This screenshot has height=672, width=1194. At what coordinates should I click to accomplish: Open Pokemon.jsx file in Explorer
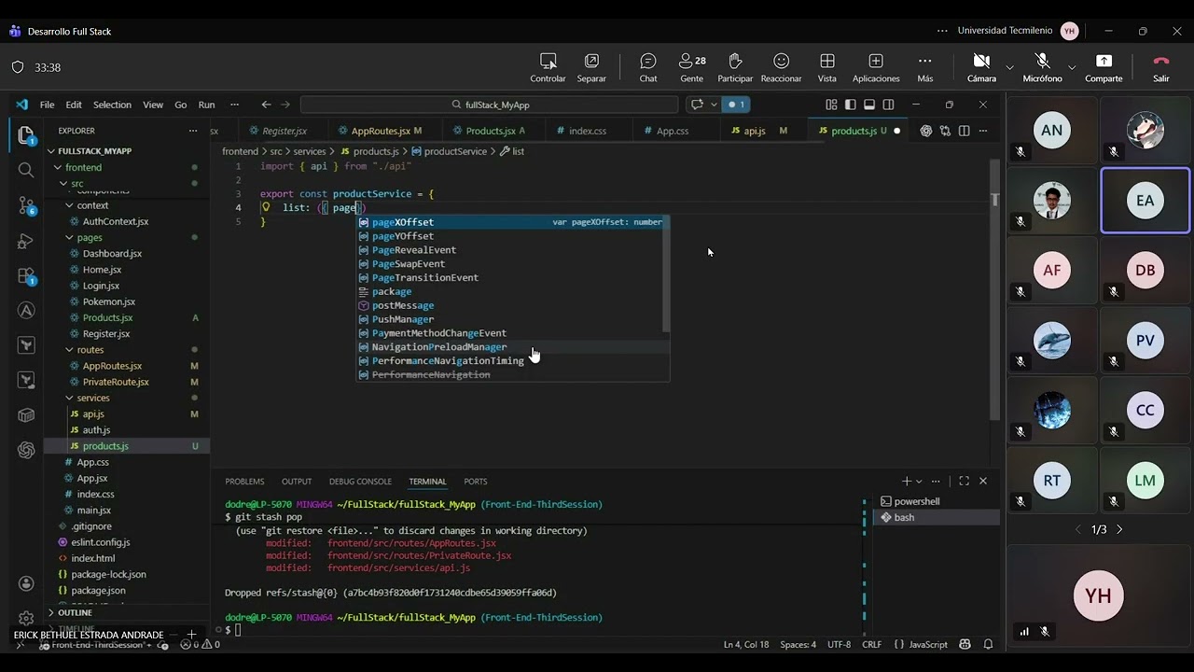coord(109,301)
